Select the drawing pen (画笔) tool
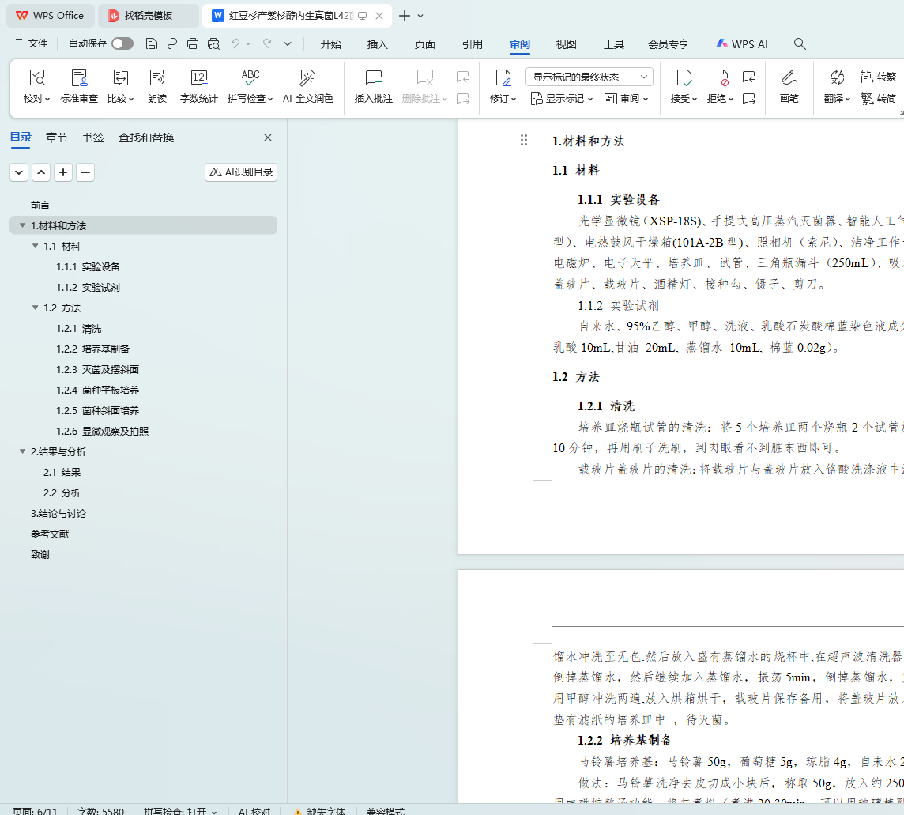Image resolution: width=904 pixels, height=815 pixels. (789, 78)
